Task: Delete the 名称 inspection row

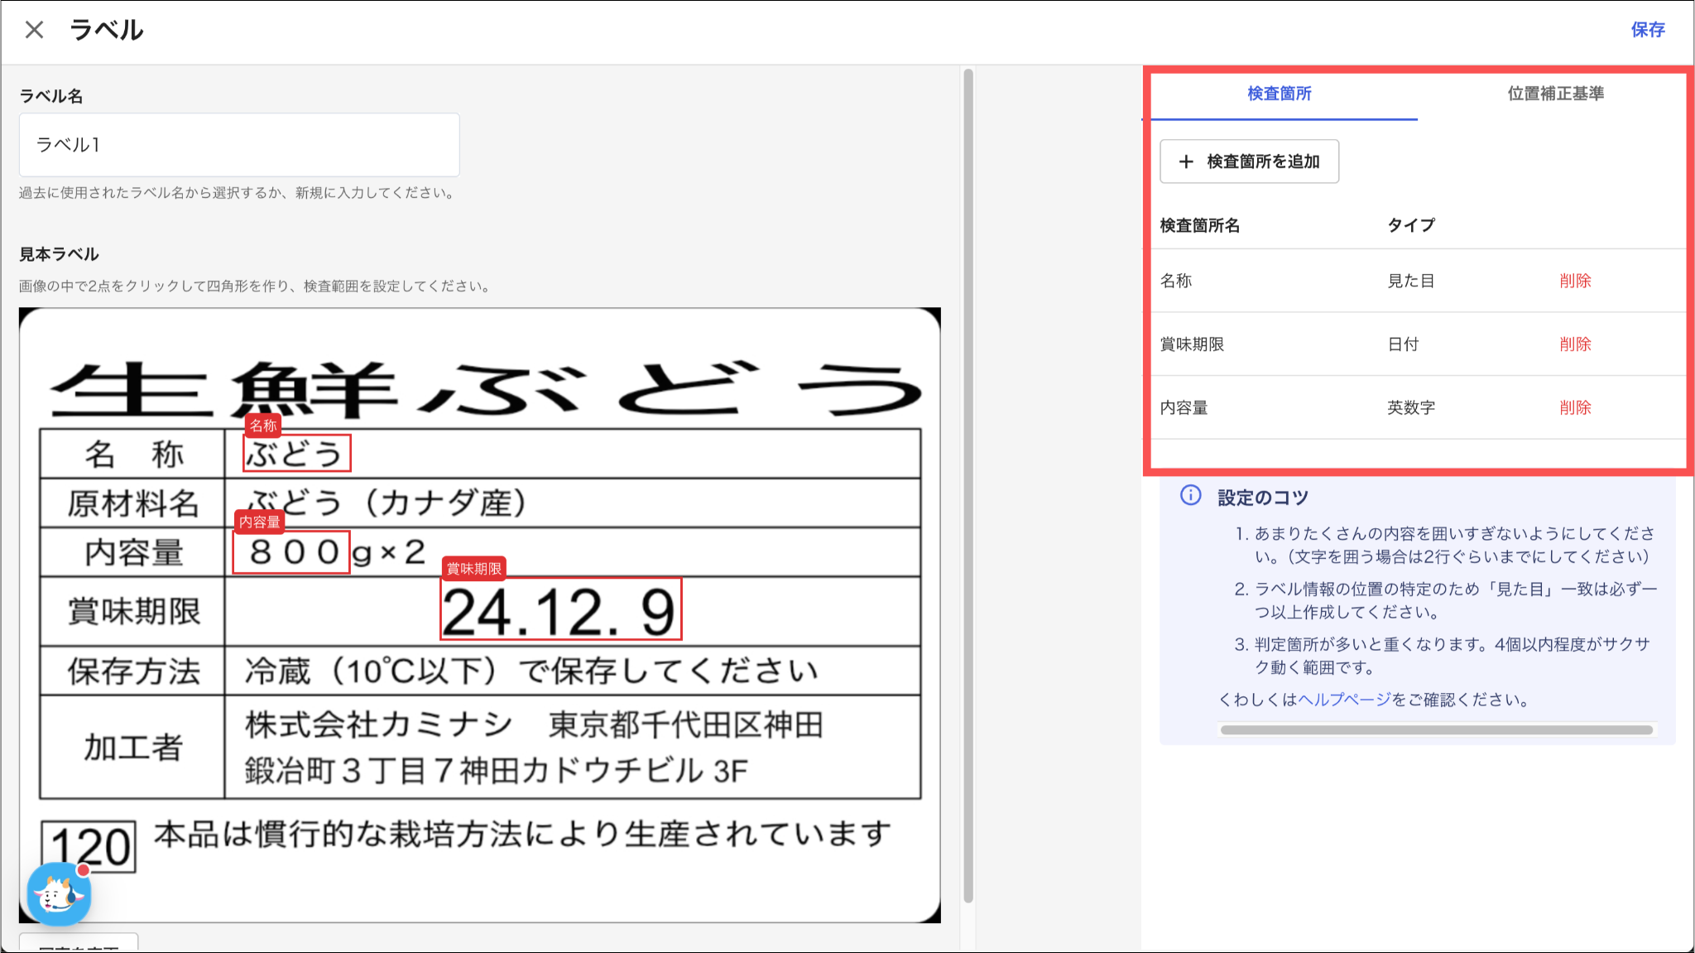Action: tap(1575, 281)
